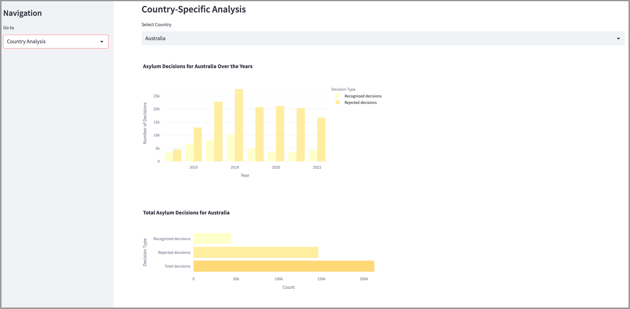
Task: Click the Total decisions horizontal bar
Action: [x=284, y=266]
